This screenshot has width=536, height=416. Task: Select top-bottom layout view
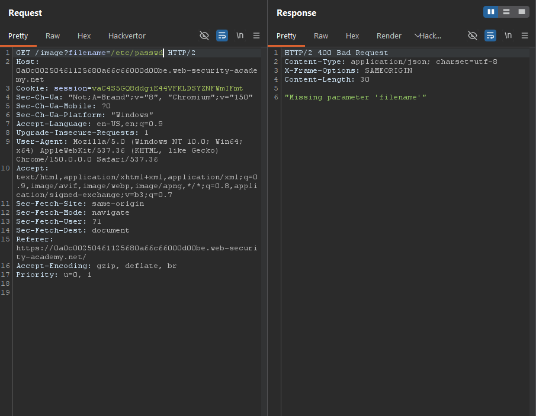506,12
